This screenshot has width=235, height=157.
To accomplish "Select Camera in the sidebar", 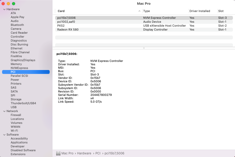I will coord(16,29).
